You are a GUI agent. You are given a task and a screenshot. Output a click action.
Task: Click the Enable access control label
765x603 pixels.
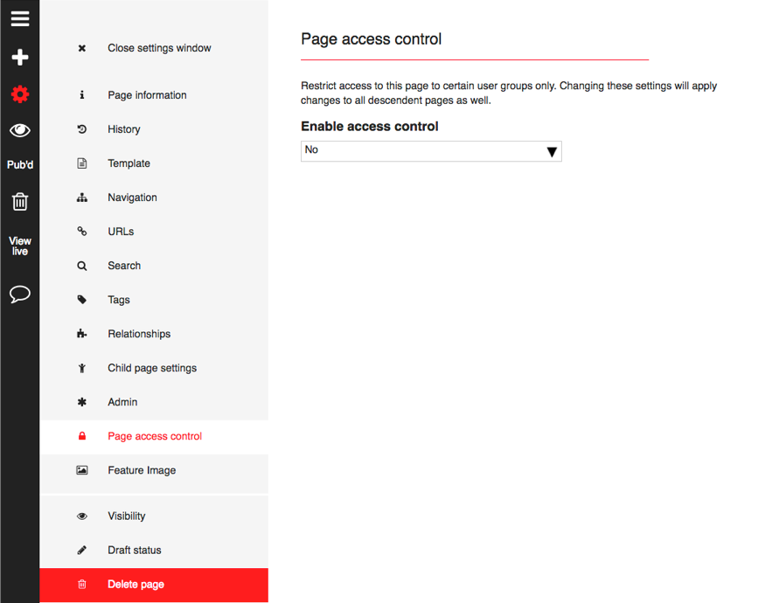[370, 127]
